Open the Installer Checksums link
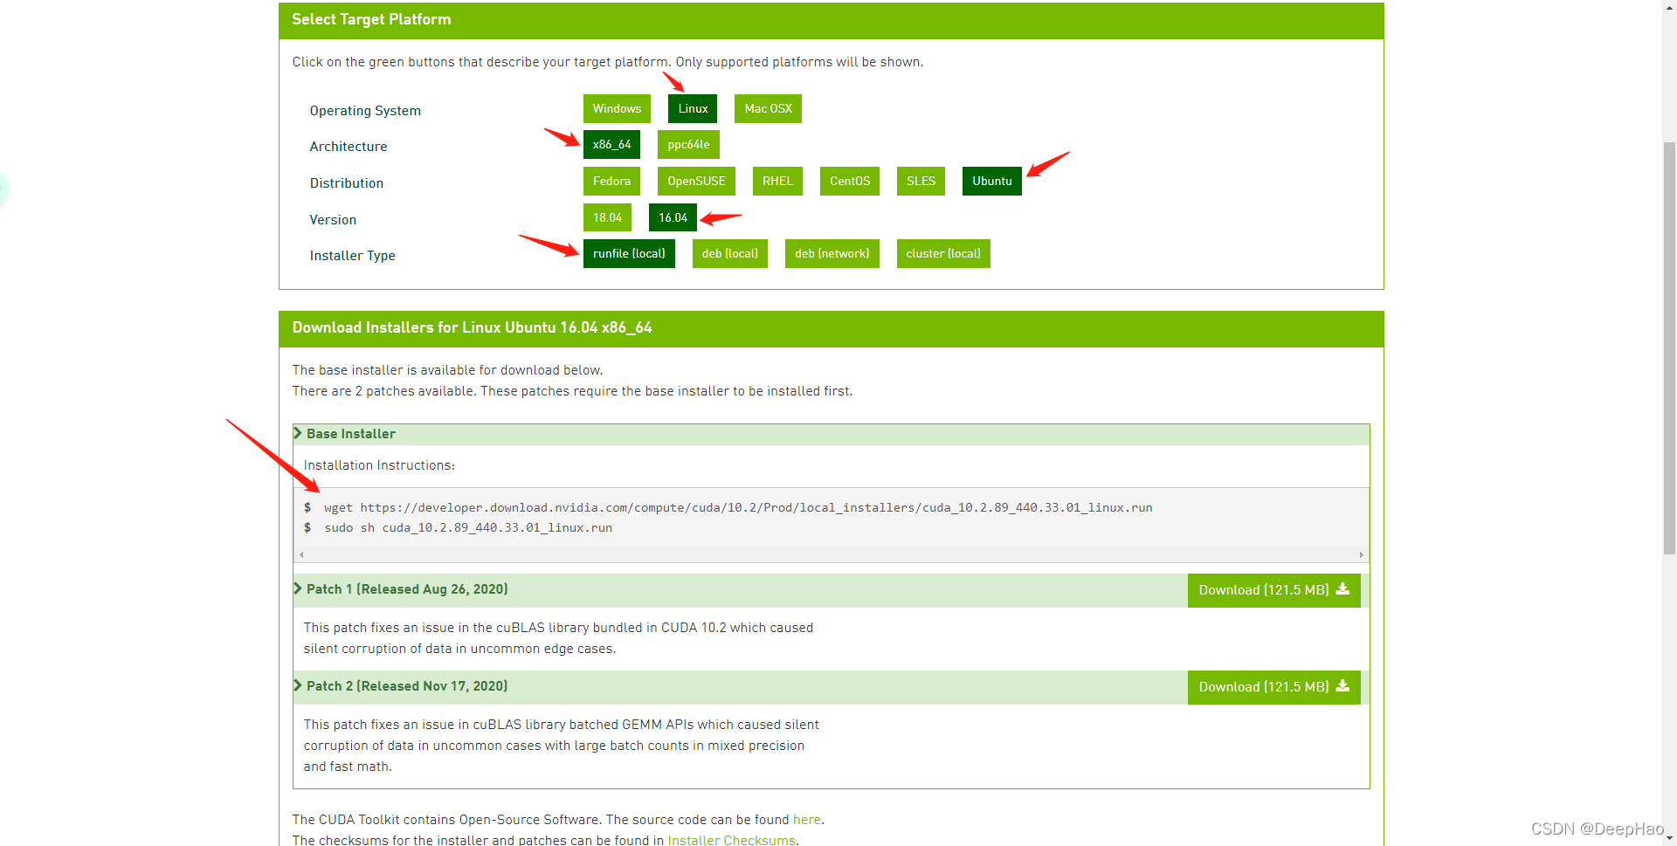Screen dimensions: 1677x846 click(x=731, y=840)
